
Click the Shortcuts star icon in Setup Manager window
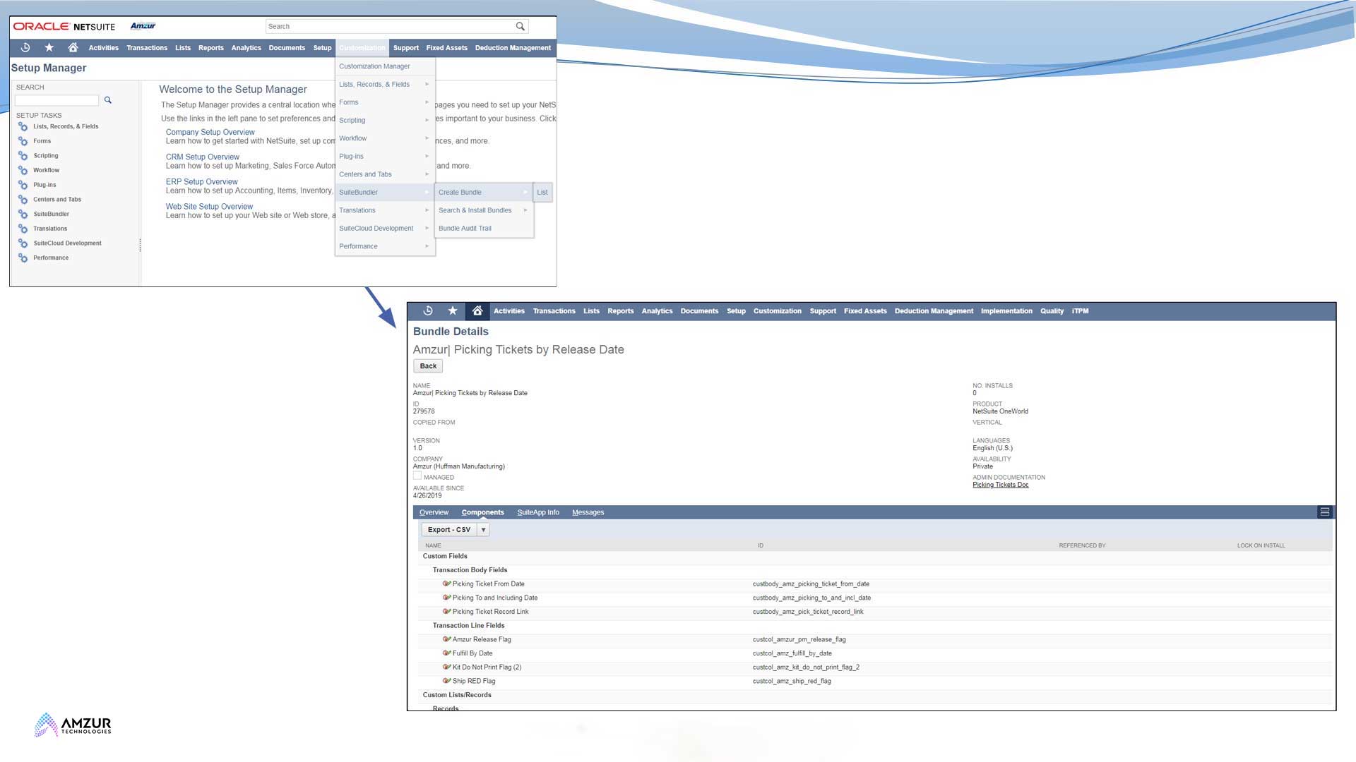click(x=49, y=47)
